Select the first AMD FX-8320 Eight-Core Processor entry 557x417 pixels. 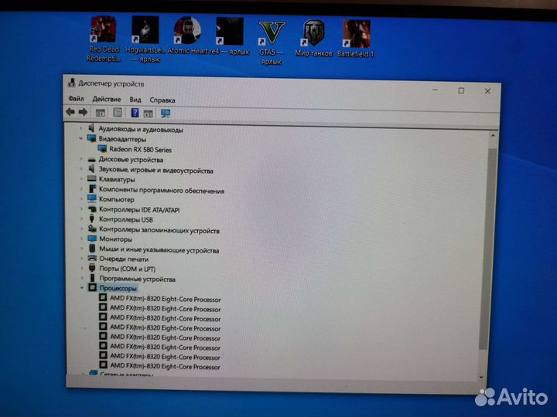pyautogui.click(x=166, y=299)
